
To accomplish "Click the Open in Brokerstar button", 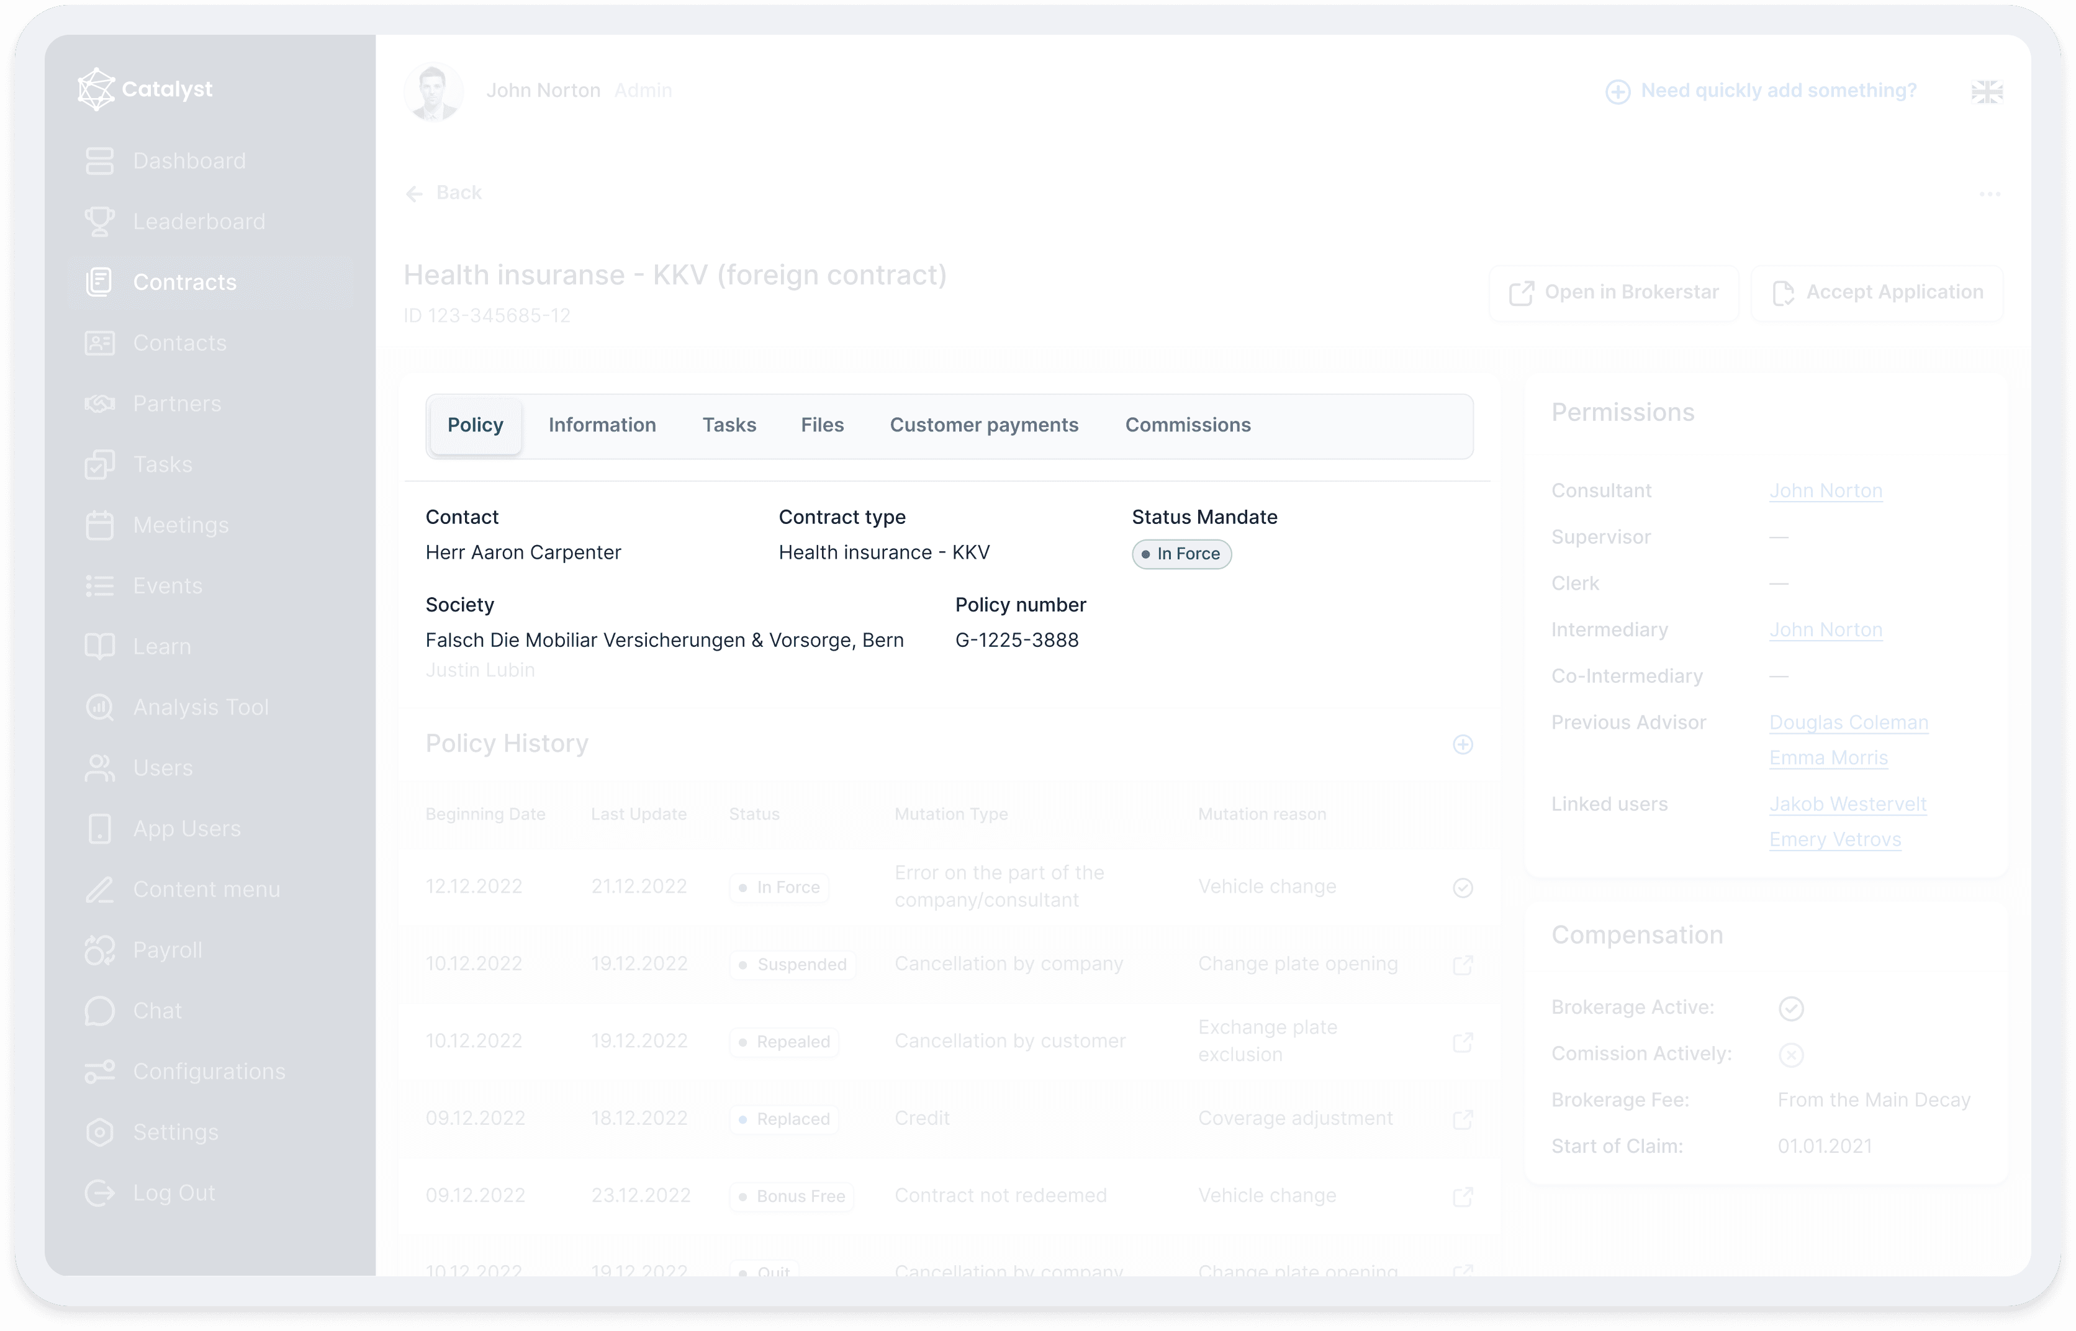I will [x=1613, y=293].
